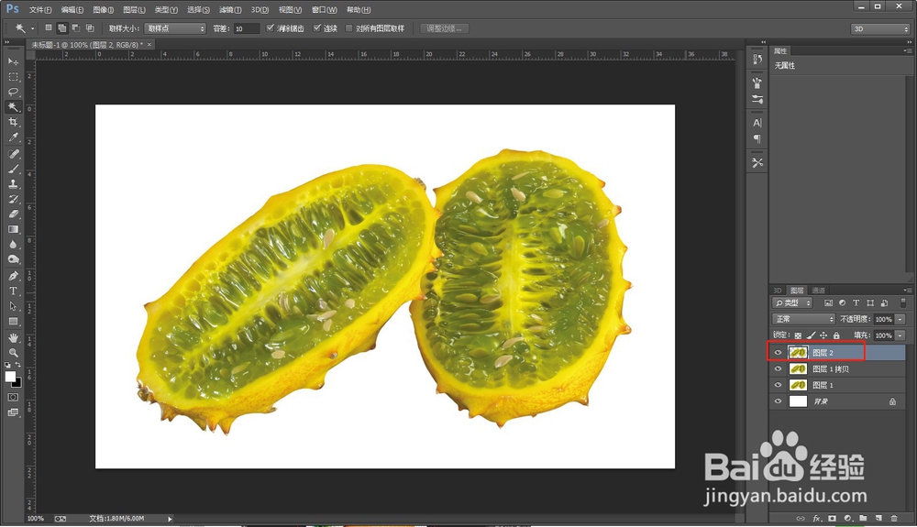
Task: Select the Horizontal Type tool
Action: (14, 291)
